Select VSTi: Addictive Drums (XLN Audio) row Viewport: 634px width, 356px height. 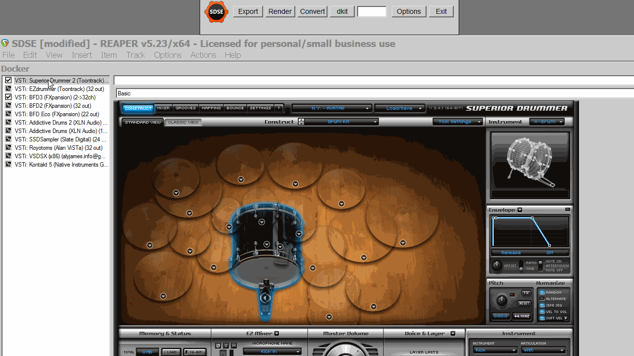click(61, 131)
